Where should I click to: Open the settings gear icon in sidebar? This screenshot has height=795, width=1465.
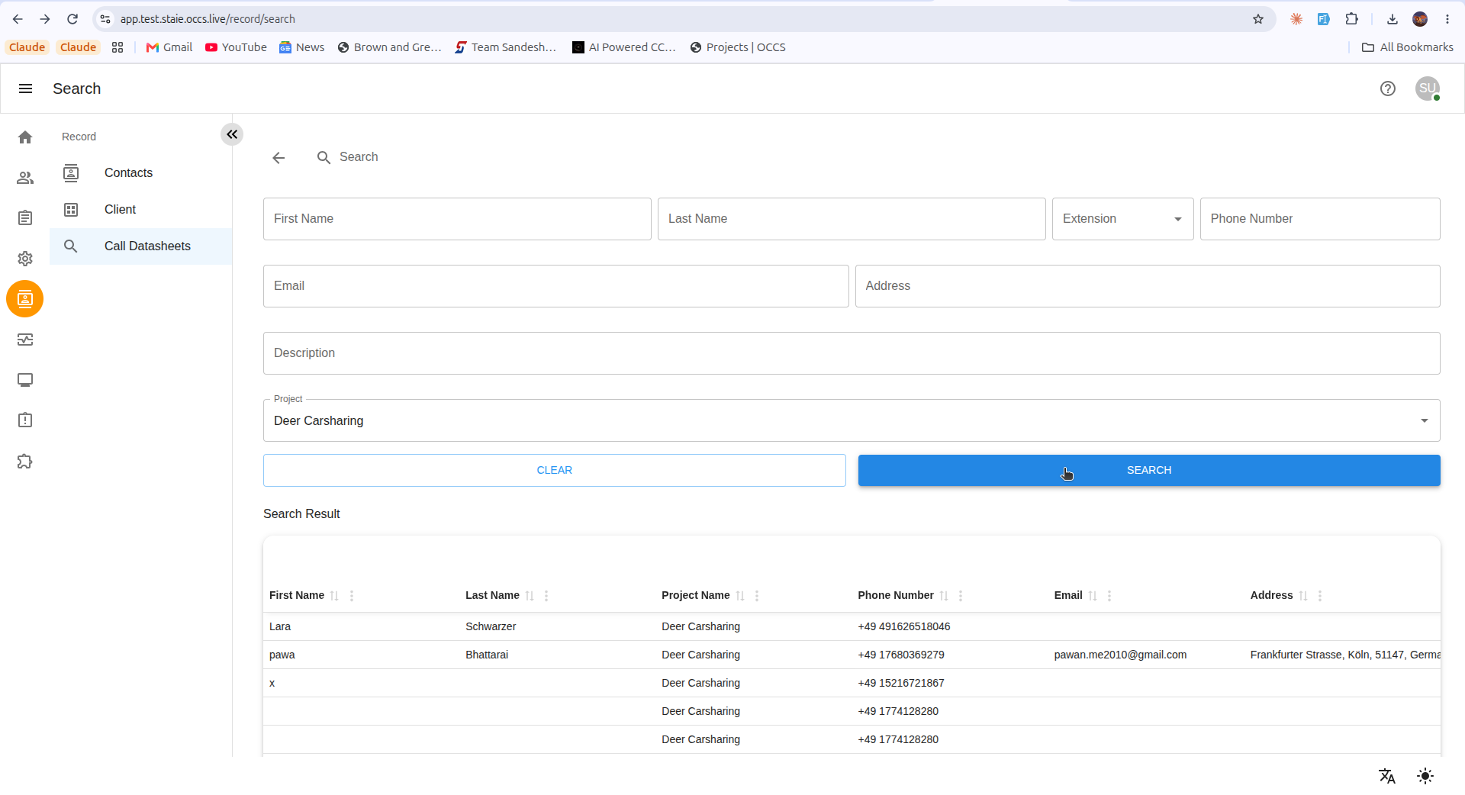(25, 259)
